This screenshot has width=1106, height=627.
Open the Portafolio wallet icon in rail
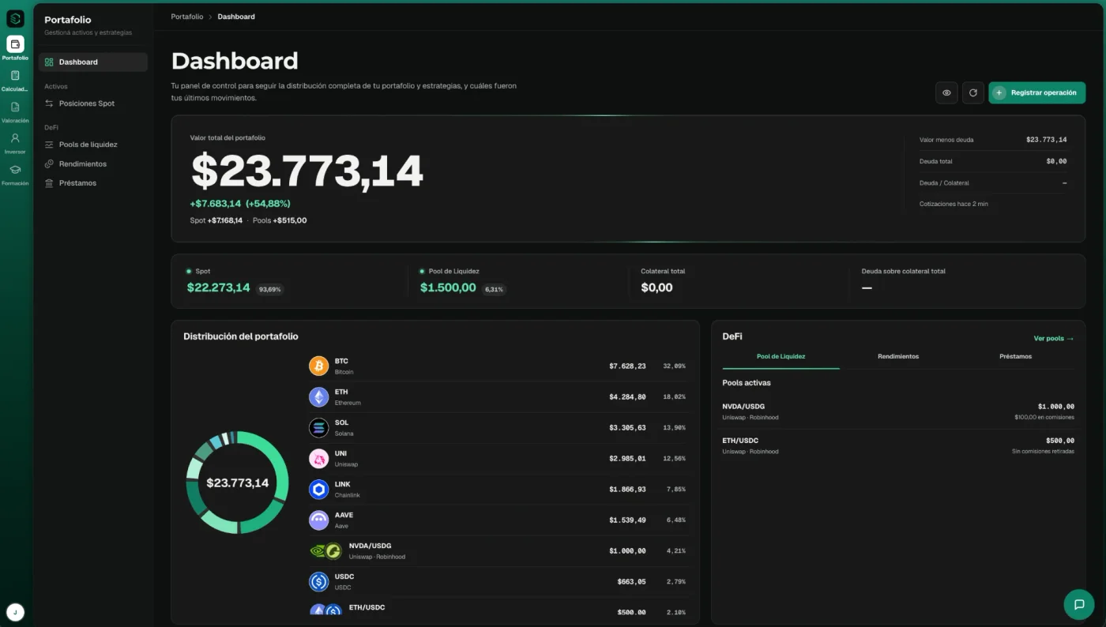15,44
